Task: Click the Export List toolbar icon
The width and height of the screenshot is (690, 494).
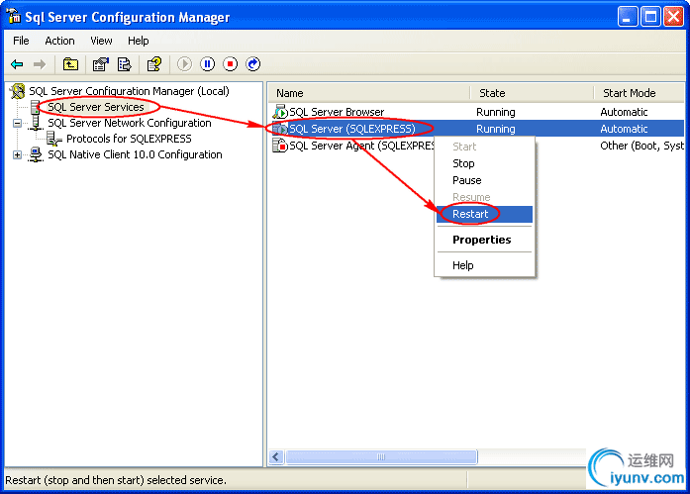Action: pyautogui.click(x=125, y=64)
